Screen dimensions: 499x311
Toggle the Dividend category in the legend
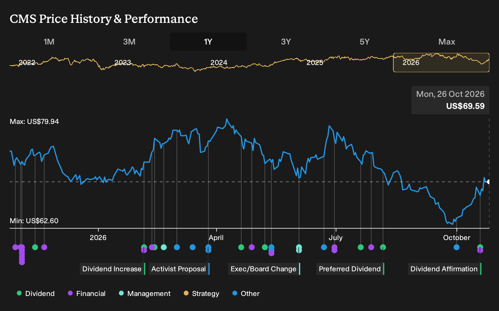36,294
